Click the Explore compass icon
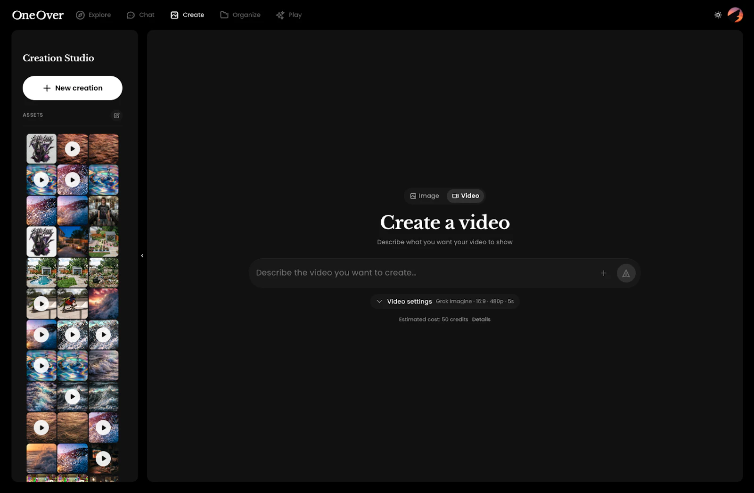This screenshot has height=493, width=754. point(80,15)
